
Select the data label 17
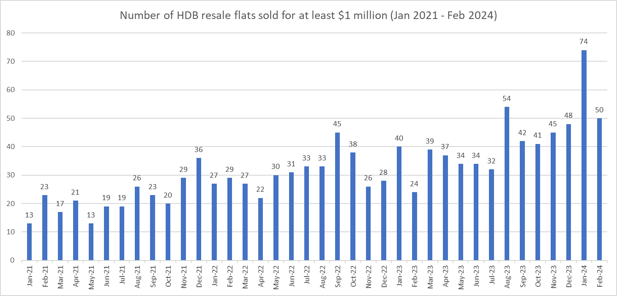tap(60, 204)
